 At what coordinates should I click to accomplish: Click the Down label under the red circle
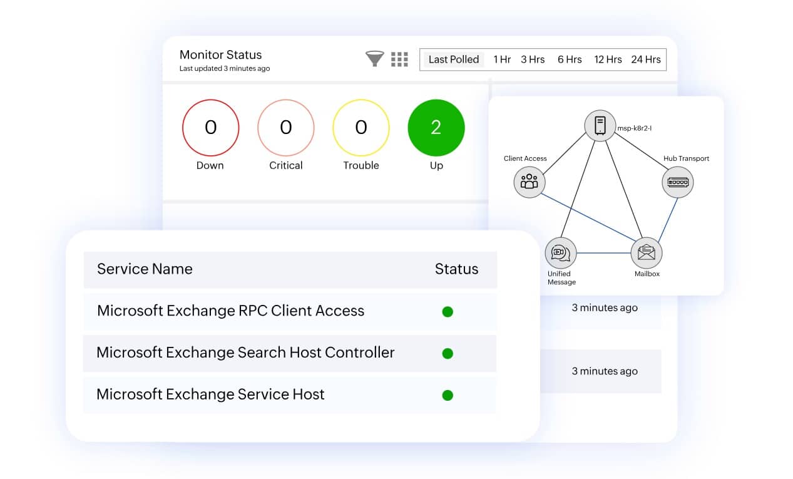210,165
